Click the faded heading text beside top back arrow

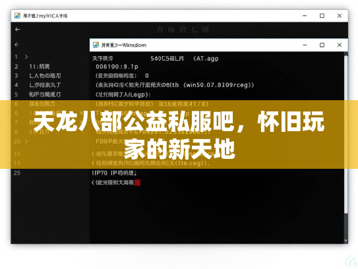183,30
